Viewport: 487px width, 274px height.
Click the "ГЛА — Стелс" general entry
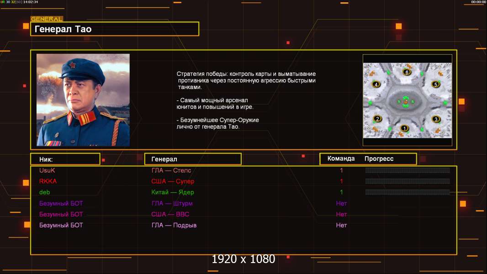coord(171,170)
